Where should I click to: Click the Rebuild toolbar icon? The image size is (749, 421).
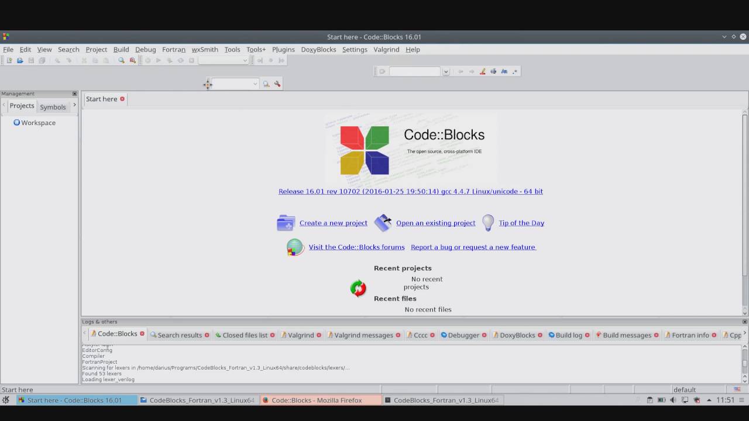(180, 60)
